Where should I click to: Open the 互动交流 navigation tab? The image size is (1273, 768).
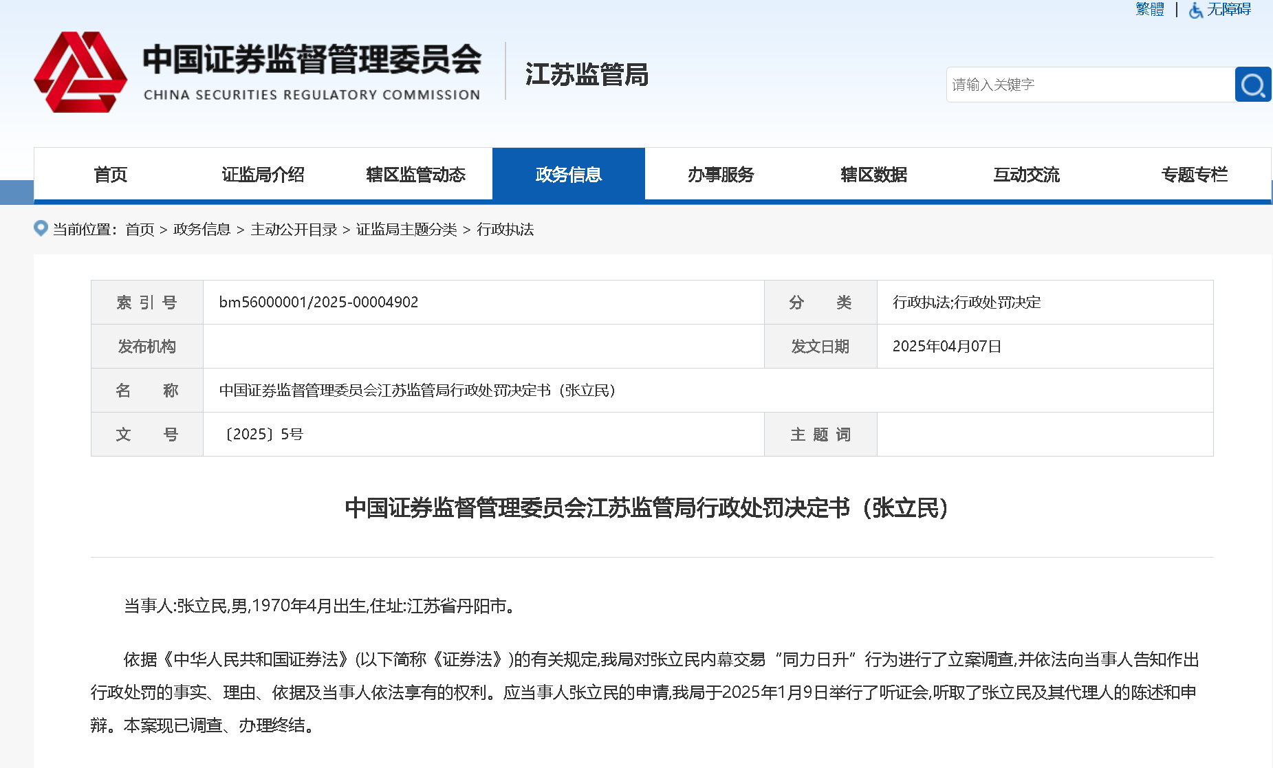[1026, 175]
